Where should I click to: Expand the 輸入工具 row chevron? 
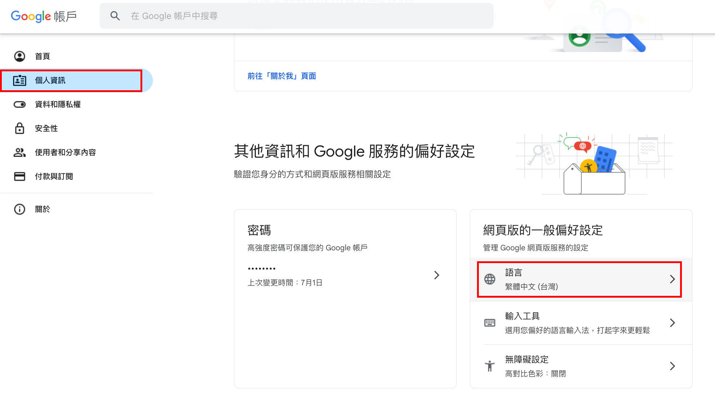point(672,323)
